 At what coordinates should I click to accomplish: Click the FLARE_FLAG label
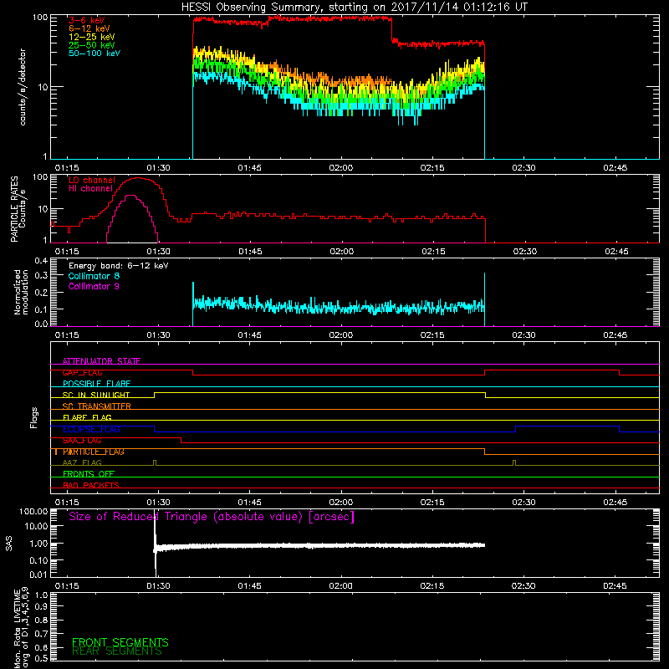87,417
